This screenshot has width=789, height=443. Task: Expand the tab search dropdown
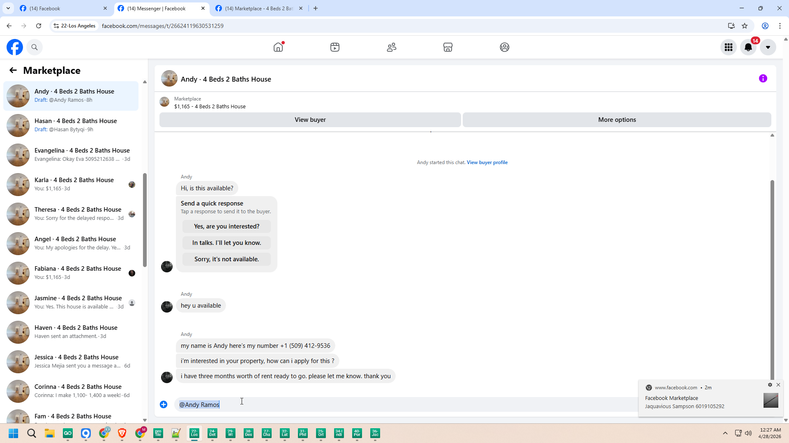tap(8, 8)
